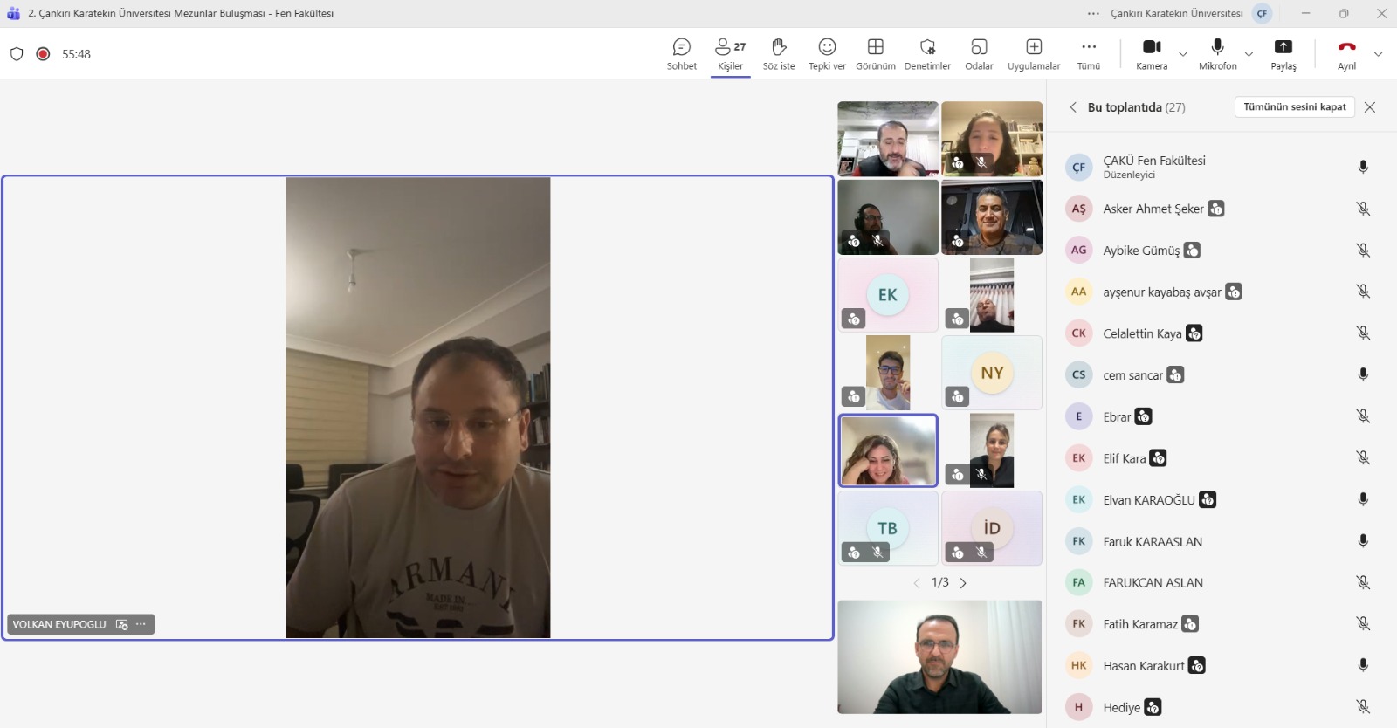
Task: Expand the Ayrıl leave options arrow
Action: tap(1378, 54)
